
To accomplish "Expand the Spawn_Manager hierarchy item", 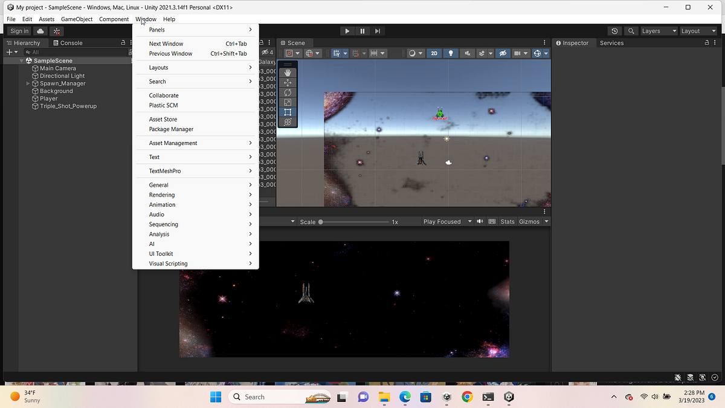I will [27, 83].
